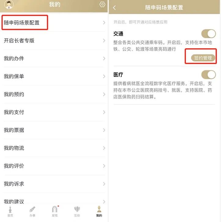
Task: Open 互动 tab icon
Action: point(77,212)
